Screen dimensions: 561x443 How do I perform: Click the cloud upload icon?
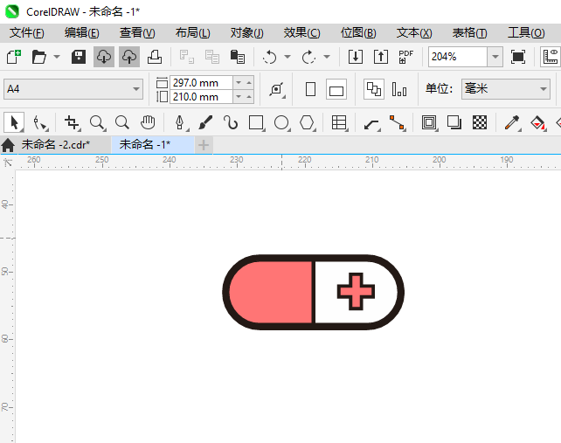click(x=129, y=57)
